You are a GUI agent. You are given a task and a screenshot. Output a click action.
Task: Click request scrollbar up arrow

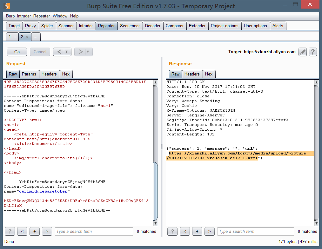[156, 82]
